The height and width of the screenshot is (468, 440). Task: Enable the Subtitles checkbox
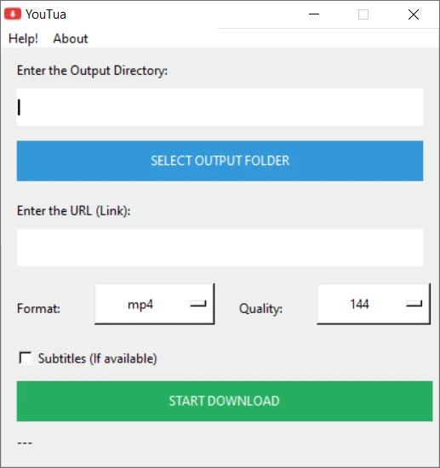pos(26,358)
